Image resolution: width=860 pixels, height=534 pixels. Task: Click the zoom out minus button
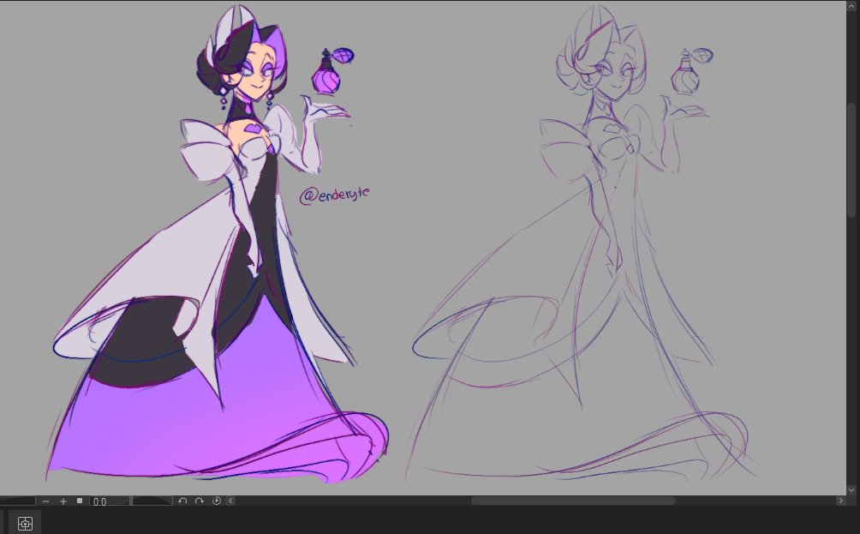[45, 501]
